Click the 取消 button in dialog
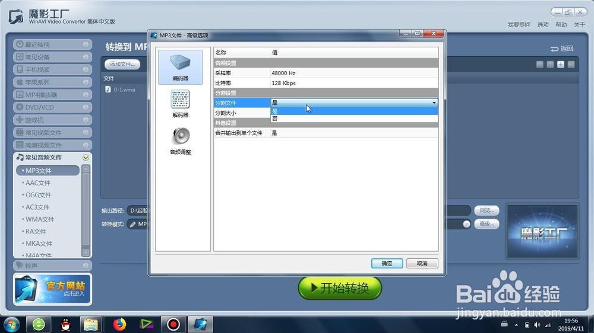 [422, 264]
